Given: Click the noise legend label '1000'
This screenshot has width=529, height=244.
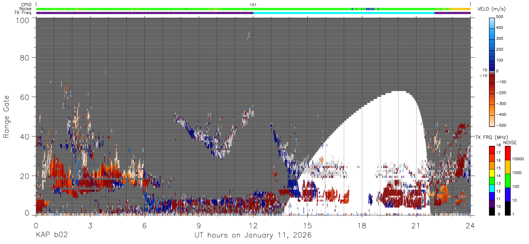Looking at the screenshot, I should pyautogui.click(x=517, y=173).
